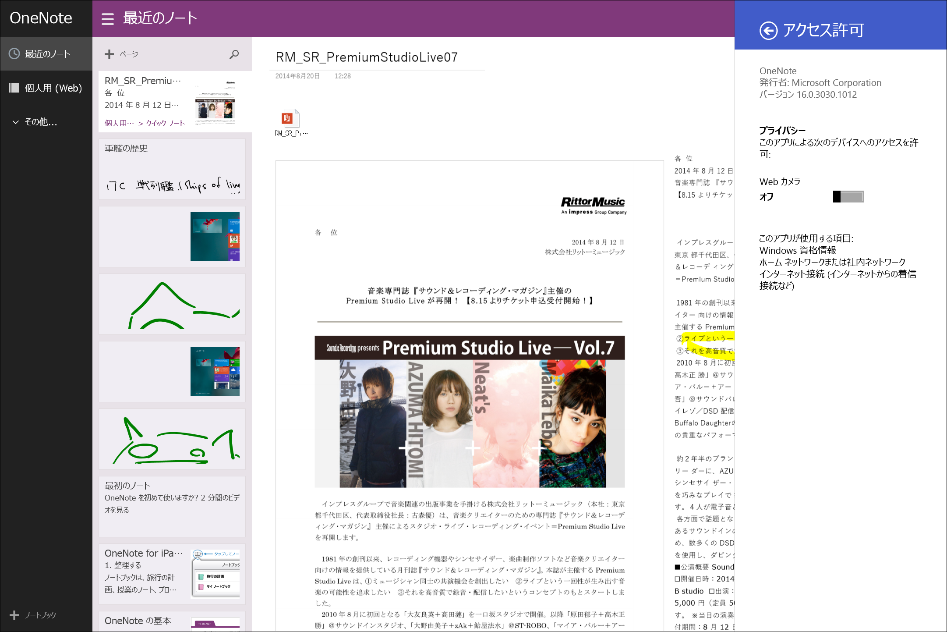Select the green cat drawing page thumbnail
The width and height of the screenshot is (947, 632).
172,438
